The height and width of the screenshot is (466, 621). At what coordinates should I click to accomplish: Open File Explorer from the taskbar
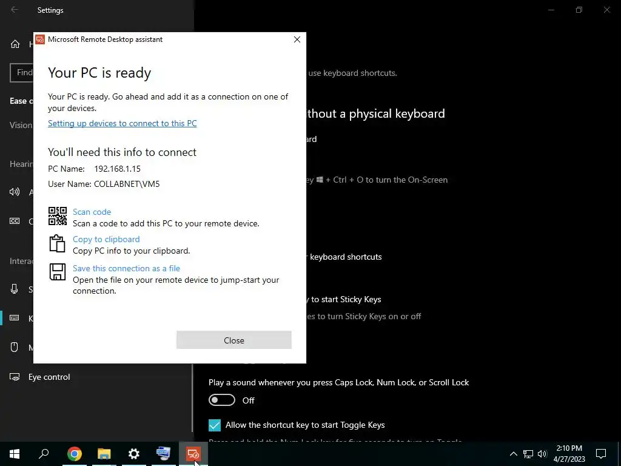104,454
